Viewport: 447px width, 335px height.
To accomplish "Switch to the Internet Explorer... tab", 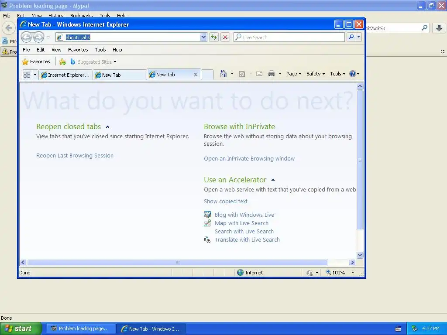I will click(x=65, y=75).
